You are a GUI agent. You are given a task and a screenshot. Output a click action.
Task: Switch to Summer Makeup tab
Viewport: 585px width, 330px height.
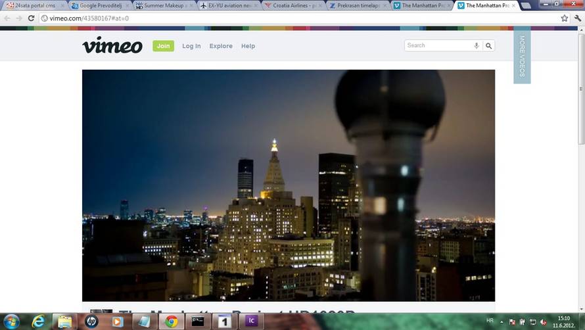[164, 6]
